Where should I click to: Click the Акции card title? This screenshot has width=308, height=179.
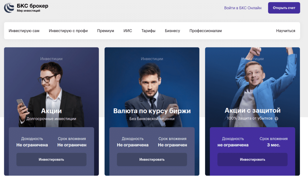tap(51, 111)
